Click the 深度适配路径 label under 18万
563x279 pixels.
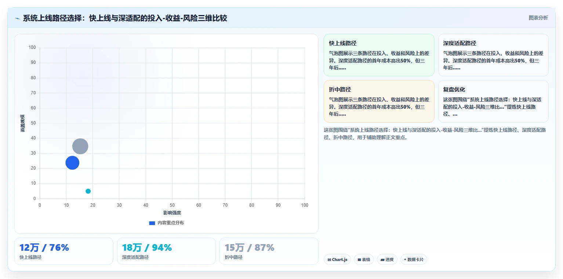point(135,257)
